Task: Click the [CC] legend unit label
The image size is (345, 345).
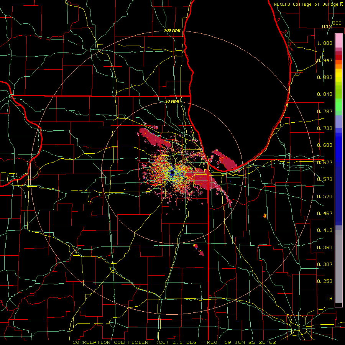Action: [327, 26]
